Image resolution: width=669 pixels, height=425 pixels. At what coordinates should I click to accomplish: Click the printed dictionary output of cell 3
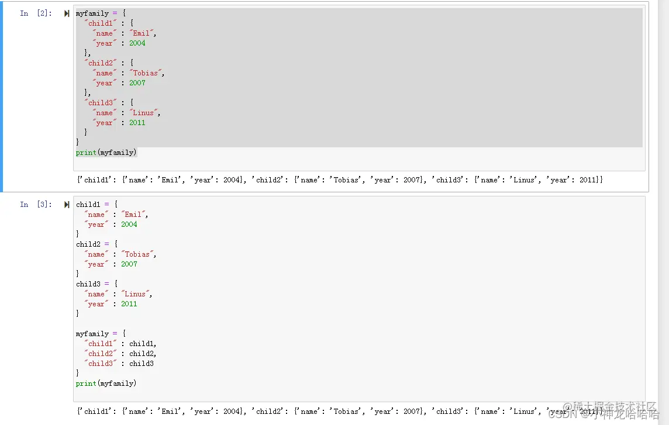(340, 412)
